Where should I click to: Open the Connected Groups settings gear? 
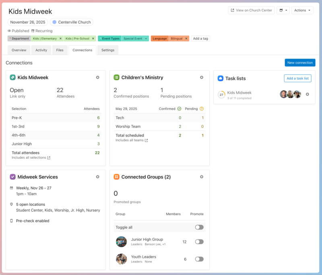coord(202,176)
